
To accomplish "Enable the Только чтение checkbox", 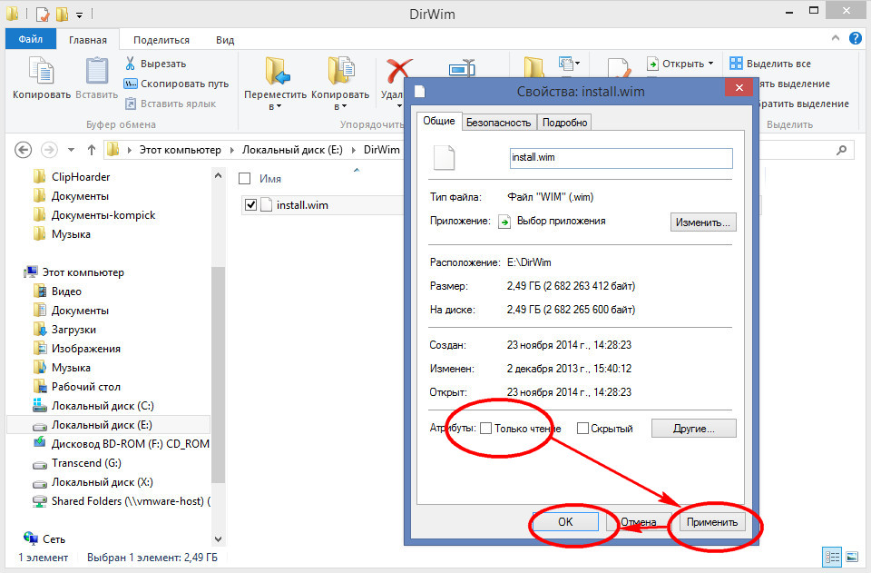I will coord(485,429).
